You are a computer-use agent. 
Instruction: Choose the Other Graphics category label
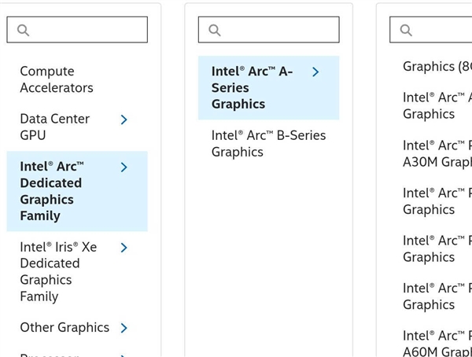[x=65, y=327]
